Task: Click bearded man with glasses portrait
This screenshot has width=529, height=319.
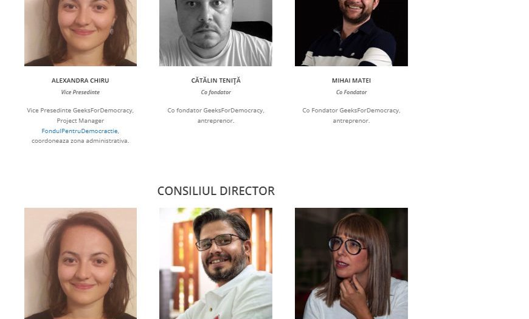Action: 216,263
